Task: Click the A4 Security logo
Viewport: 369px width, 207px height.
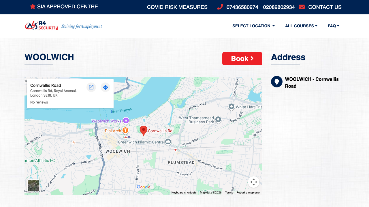Action: pyautogui.click(x=41, y=25)
